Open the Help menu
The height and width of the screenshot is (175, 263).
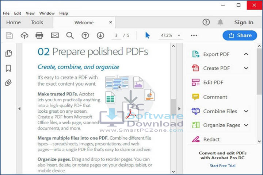point(64,13)
